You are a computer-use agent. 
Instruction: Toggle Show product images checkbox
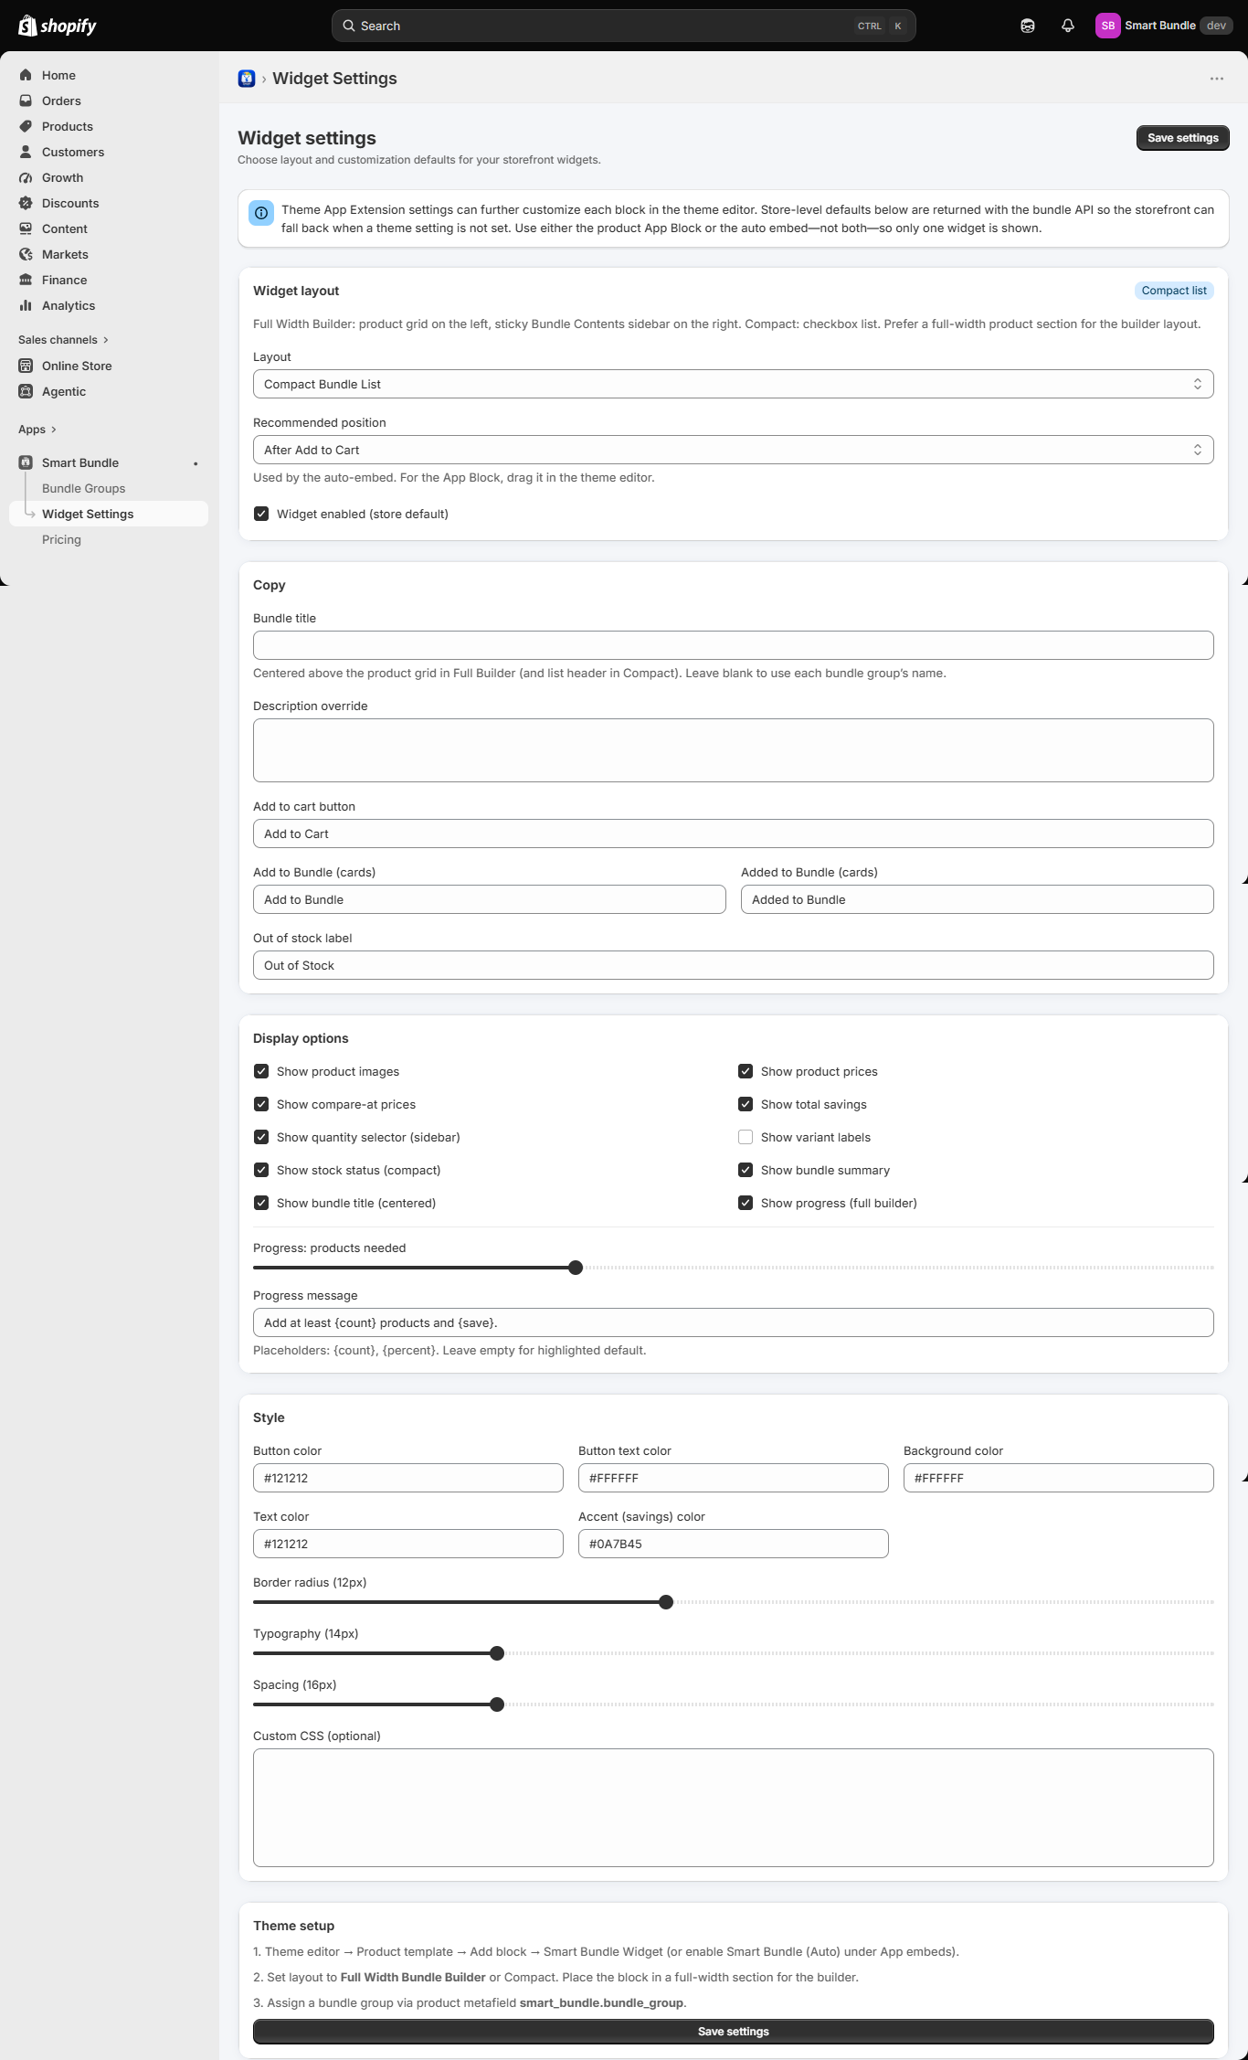click(x=261, y=1071)
